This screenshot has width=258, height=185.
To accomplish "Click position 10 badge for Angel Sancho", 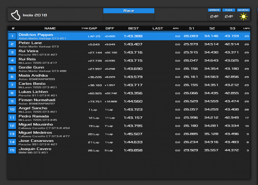I will (12, 110).
